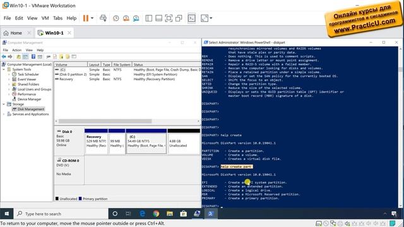Revert VM to previous snapshot icon
This screenshot has width=404, height=227.
[126, 18]
